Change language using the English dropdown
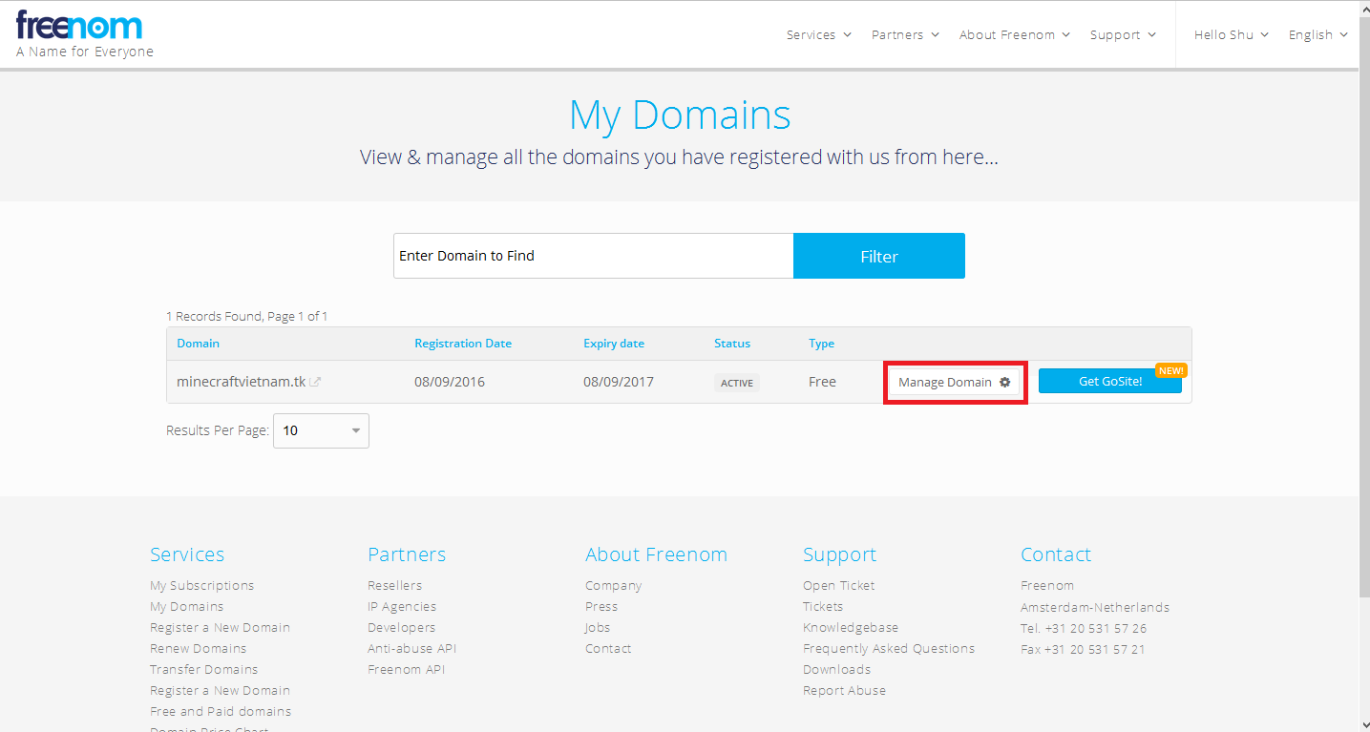This screenshot has width=1370, height=732. 1317,34
